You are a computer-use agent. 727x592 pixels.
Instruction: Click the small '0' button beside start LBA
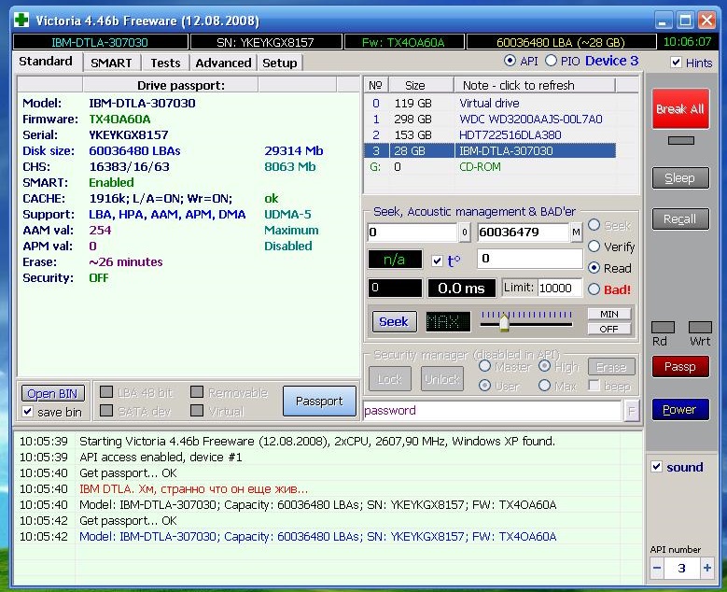[x=464, y=233]
